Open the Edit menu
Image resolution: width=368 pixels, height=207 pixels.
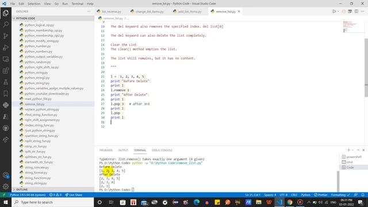point(21,3)
